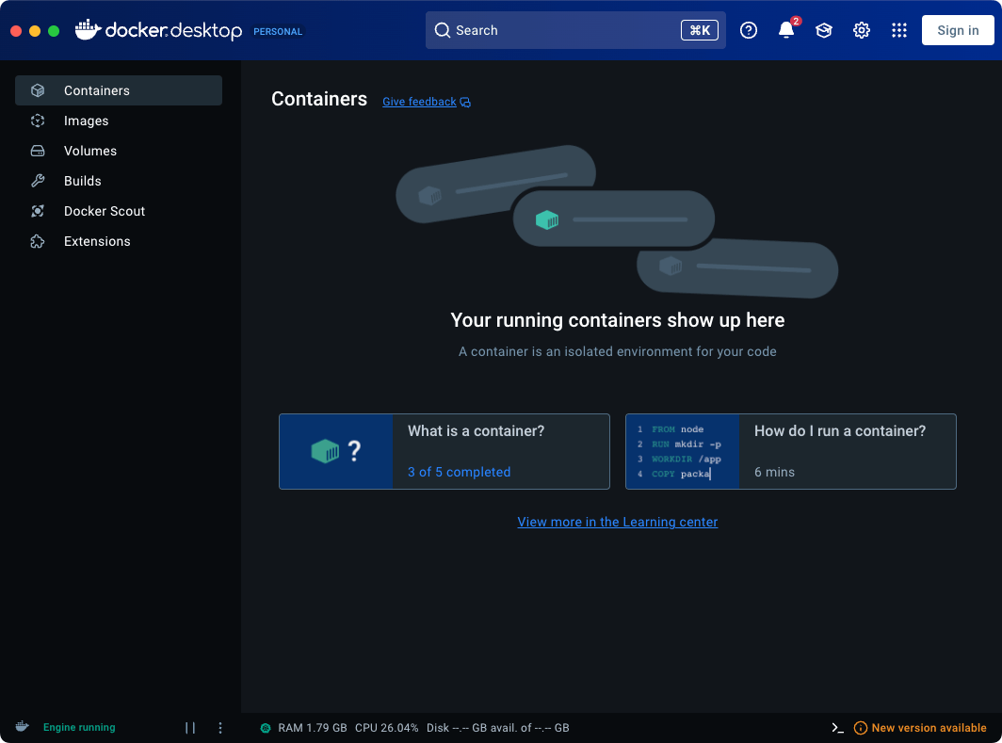Open View more in the Learning center

pyautogui.click(x=618, y=522)
